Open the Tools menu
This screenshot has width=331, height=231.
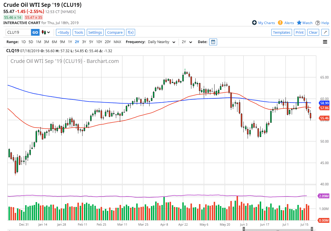[79, 32]
